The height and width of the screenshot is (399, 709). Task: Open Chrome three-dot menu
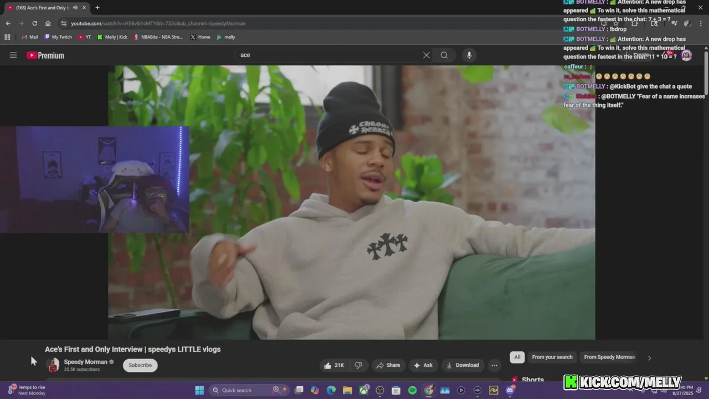click(x=700, y=23)
